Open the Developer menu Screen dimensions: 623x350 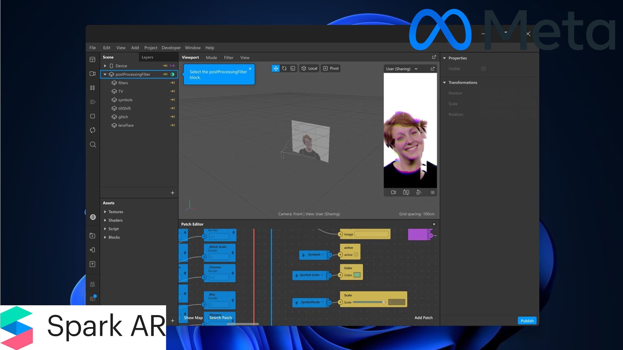click(x=171, y=48)
